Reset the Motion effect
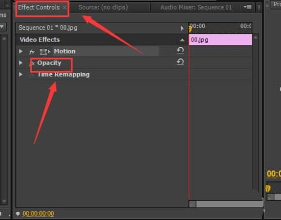The height and width of the screenshot is (220, 281). click(180, 50)
